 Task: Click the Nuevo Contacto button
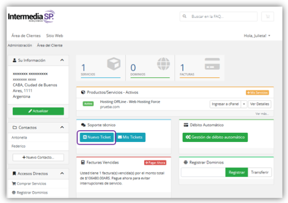coord(38,158)
